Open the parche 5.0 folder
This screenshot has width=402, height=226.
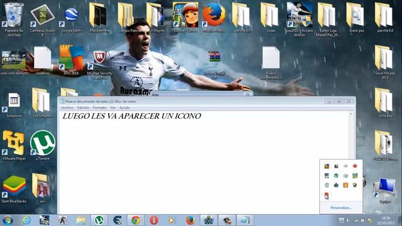pos(242,18)
